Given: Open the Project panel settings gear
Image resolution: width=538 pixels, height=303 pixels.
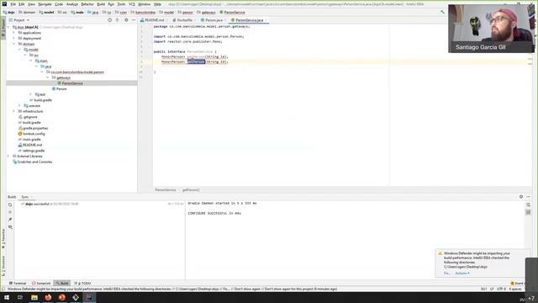Looking at the screenshot, I should 126,20.
